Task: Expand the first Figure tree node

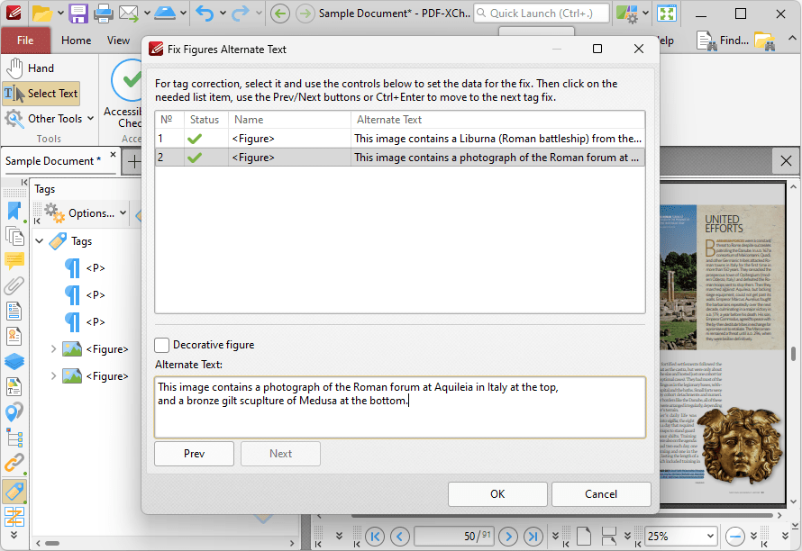Action: pyautogui.click(x=52, y=348)
